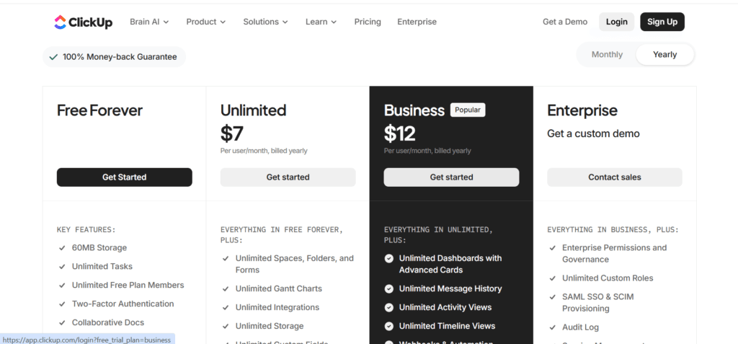
Task: Expand the Product dropdown menu
Action: (x=205, y=22)
